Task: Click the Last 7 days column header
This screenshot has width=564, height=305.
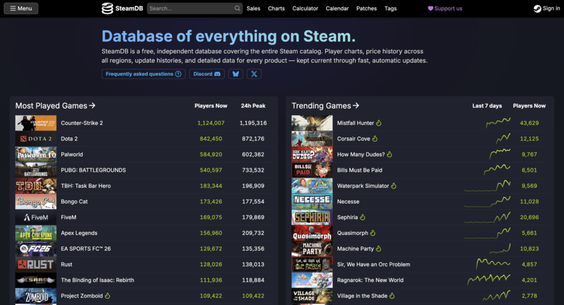Action: pos(487,106)
